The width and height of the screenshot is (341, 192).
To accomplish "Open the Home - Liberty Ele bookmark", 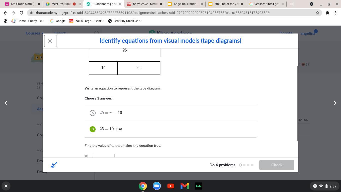I will click(27, 21).
